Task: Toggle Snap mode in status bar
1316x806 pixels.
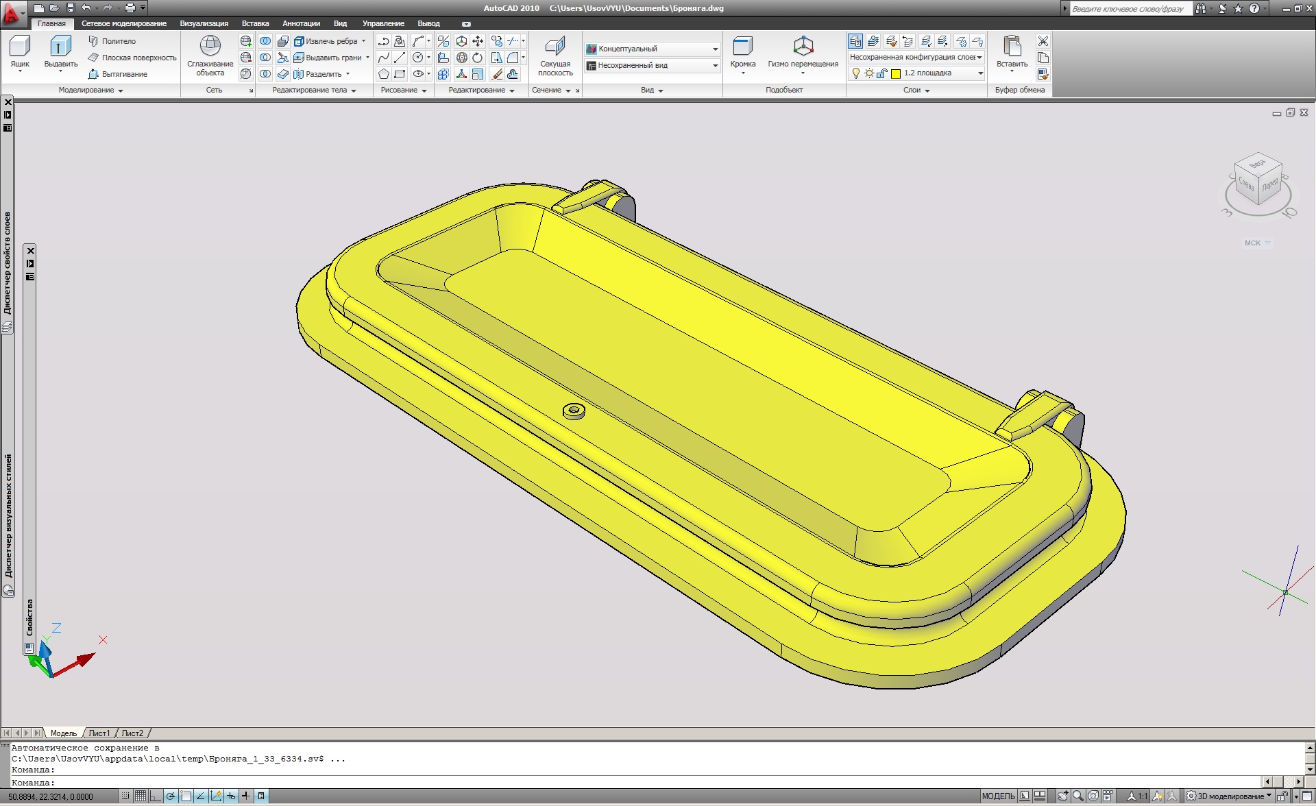Action: pyautogui.click(x=125, y=796)
